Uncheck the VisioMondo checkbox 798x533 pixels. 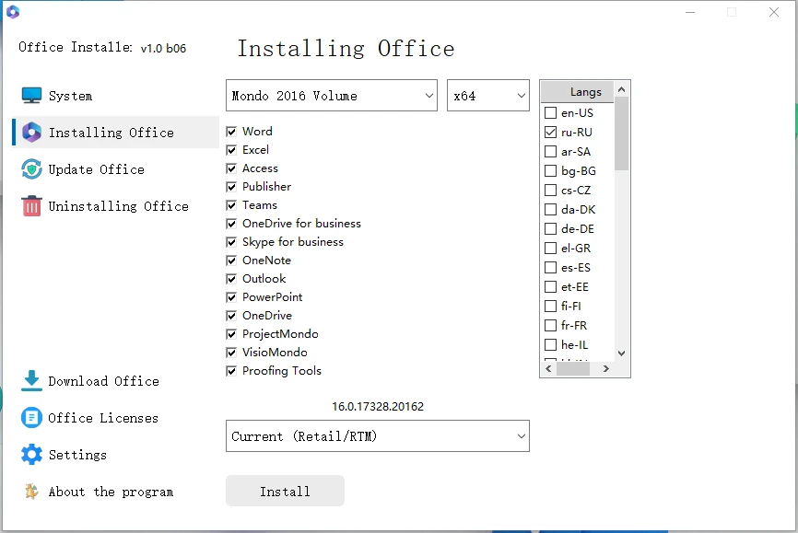tap(231, 353)
